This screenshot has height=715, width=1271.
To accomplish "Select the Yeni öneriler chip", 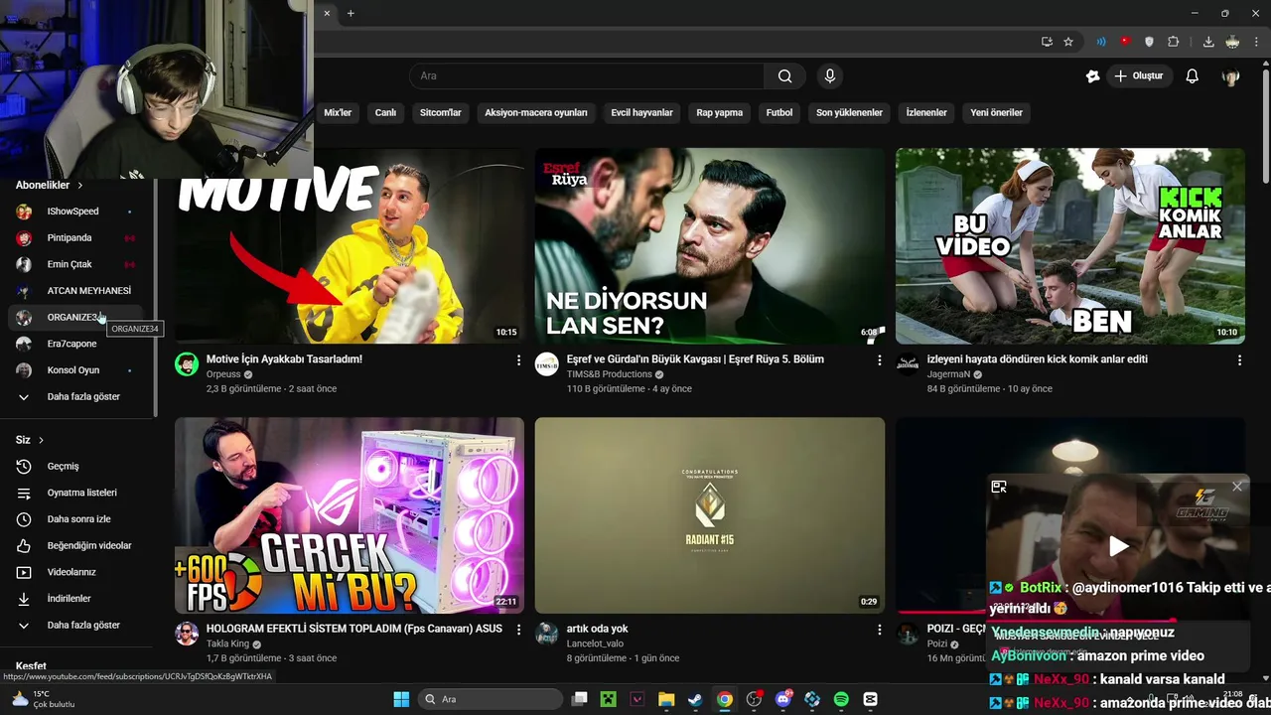I will pos(996,112).
